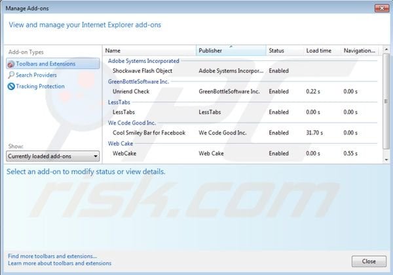Close the Manage Add-ons window with X
393x275 pixels.
click(x=382, y=8)
